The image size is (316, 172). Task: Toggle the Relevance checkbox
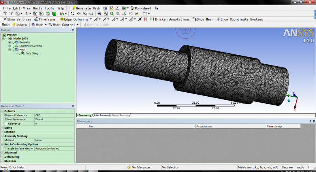coord(6,123)
